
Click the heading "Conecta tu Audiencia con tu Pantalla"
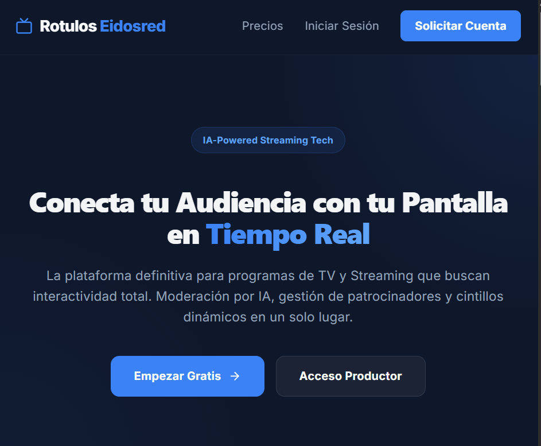coord(268,203)
